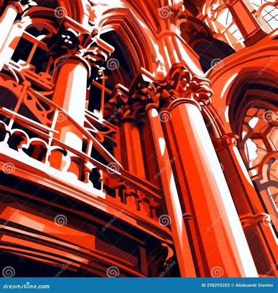Click the image ID 298295203 text
This screenshot has width=278, height=293.
pos(215,285)
